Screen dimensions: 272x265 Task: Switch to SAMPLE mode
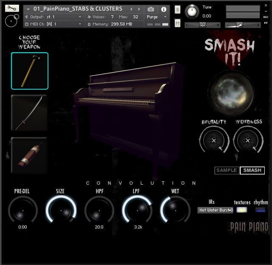(x=227, y=170)
